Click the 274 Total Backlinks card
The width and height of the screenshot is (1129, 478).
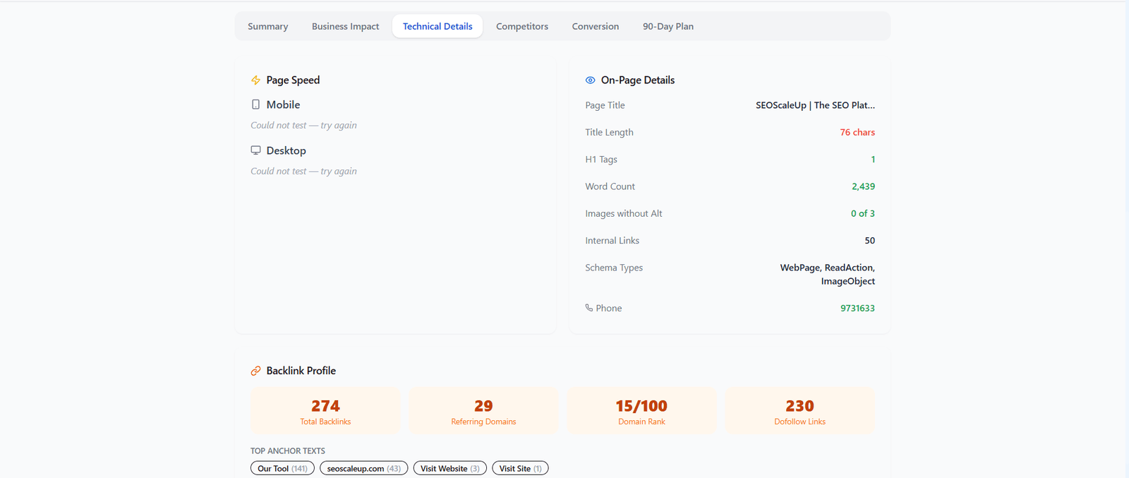coord(325,411)
